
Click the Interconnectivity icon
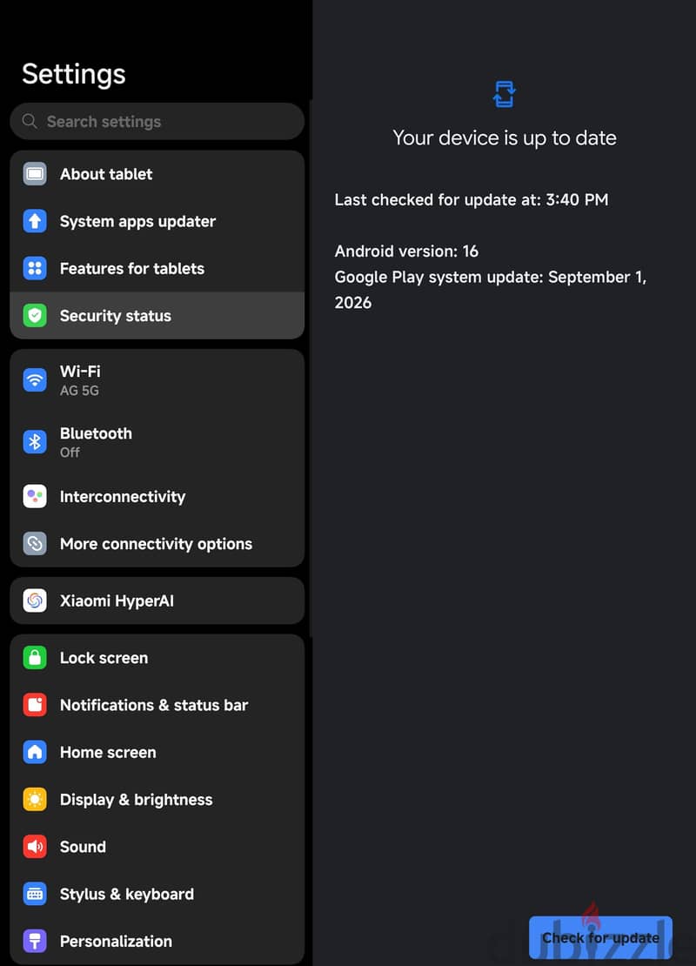35,496
